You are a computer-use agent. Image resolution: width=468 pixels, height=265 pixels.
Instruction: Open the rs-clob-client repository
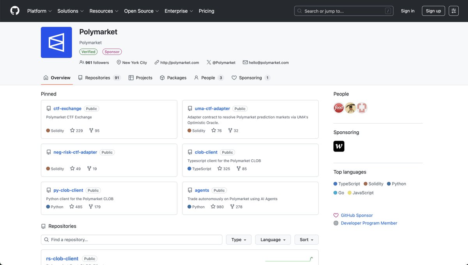pos(62,259)
